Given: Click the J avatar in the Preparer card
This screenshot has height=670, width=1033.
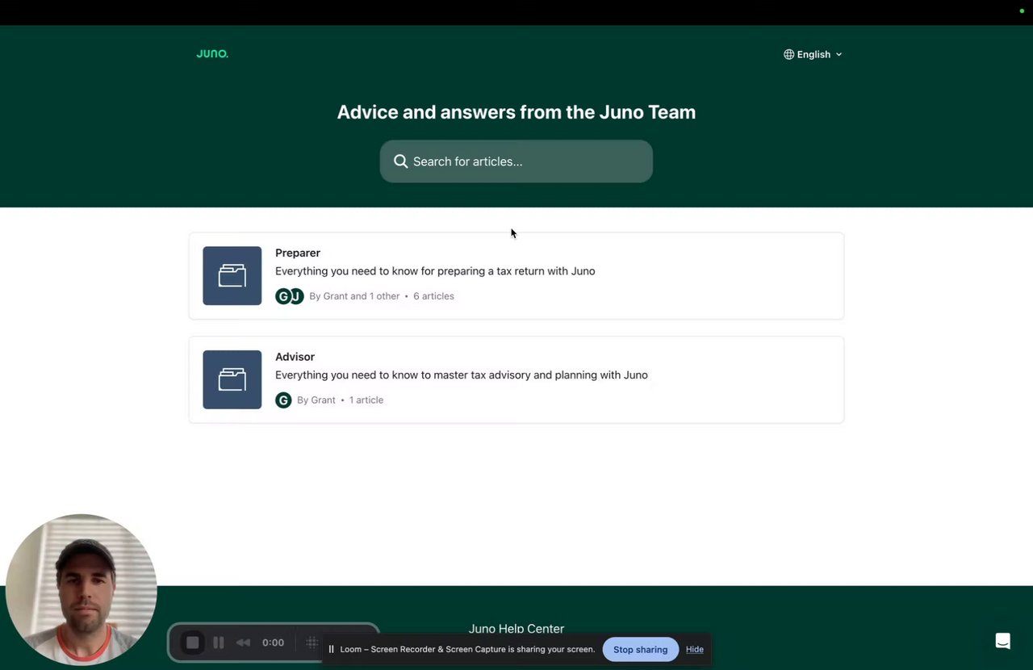Looking at the screenshot, I should [x=296, y=296].
